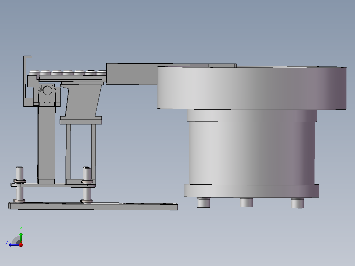Viewport: 355px width, 266px height.
Task: Select the tapered support bracket under the track
Action: pos(83,100)
